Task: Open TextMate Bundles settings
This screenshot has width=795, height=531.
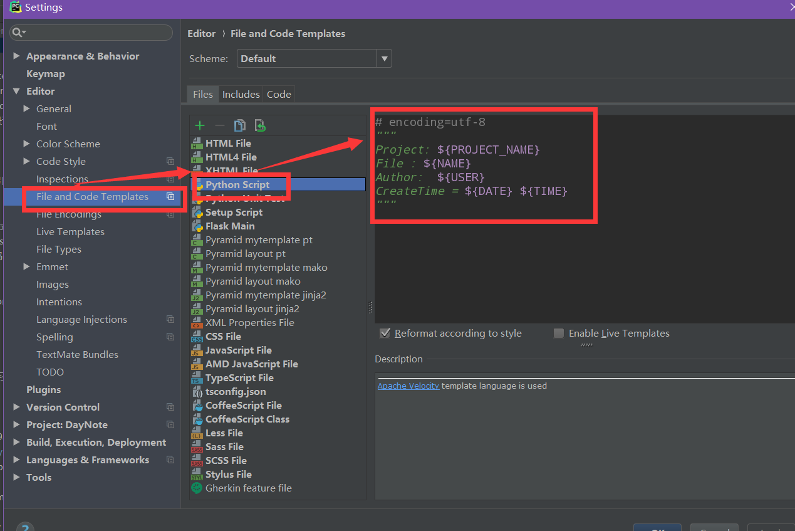Action: (x=77, y=354)
